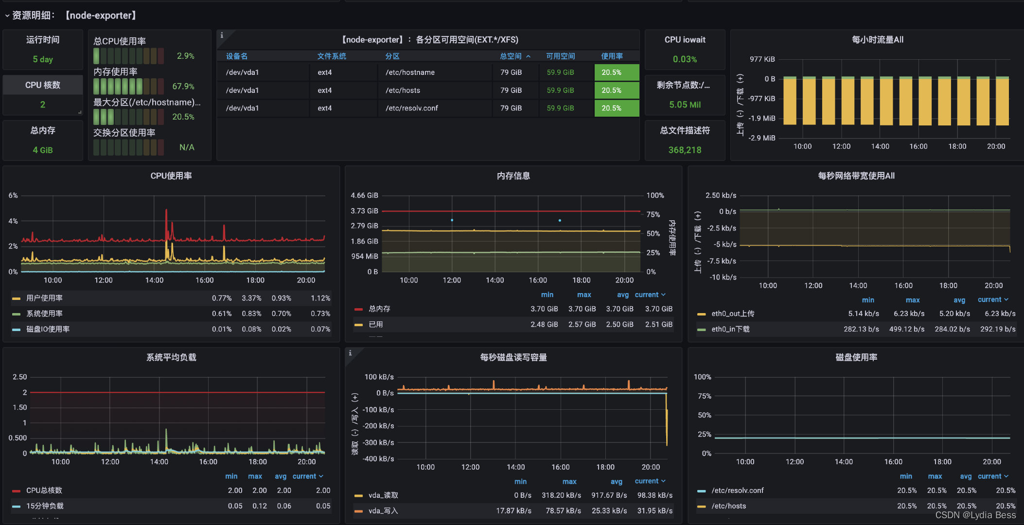
Task: Sort disk usage legend by current column
Action: pos(993,476)
